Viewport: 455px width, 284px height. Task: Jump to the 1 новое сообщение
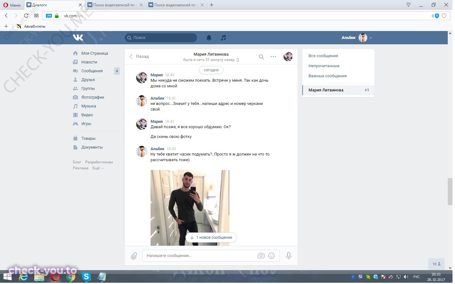click(x=211, y=238)
